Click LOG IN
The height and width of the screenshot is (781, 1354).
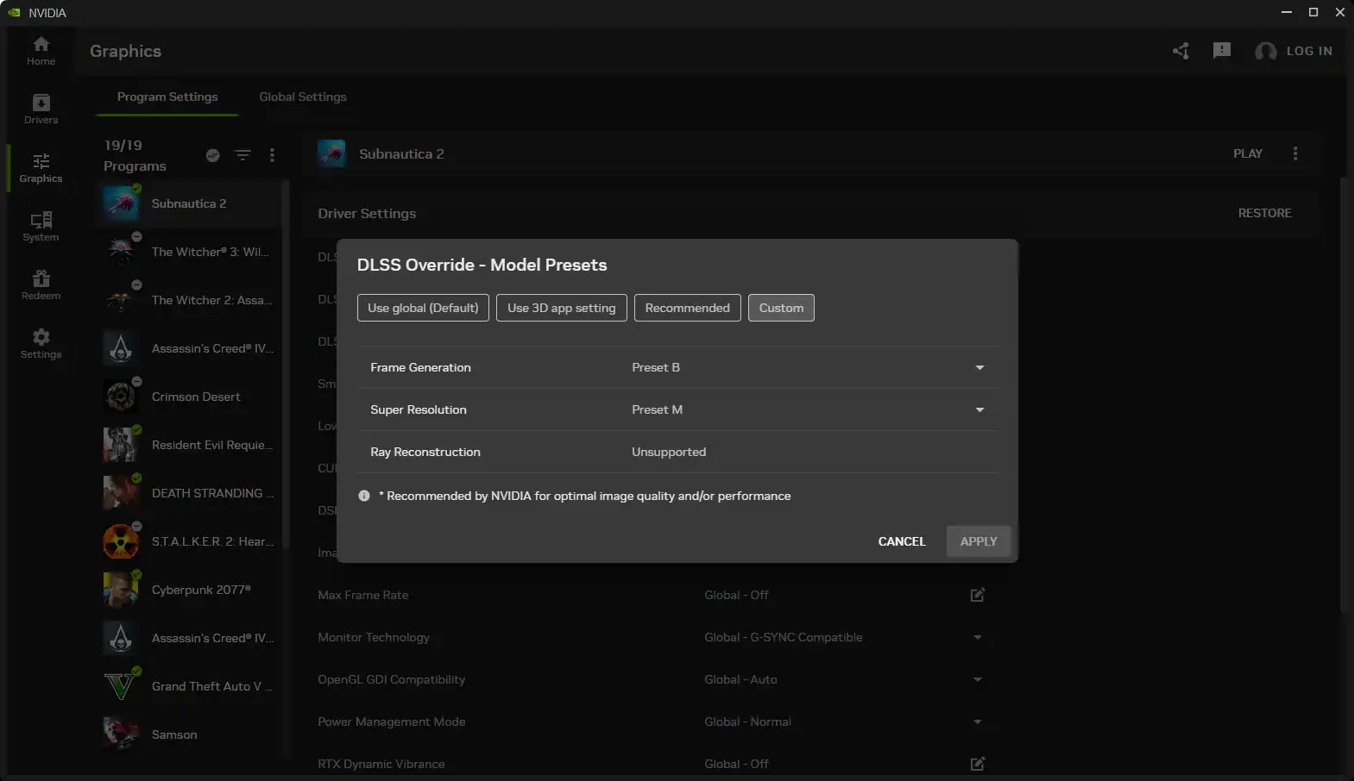pos(1309,51)
